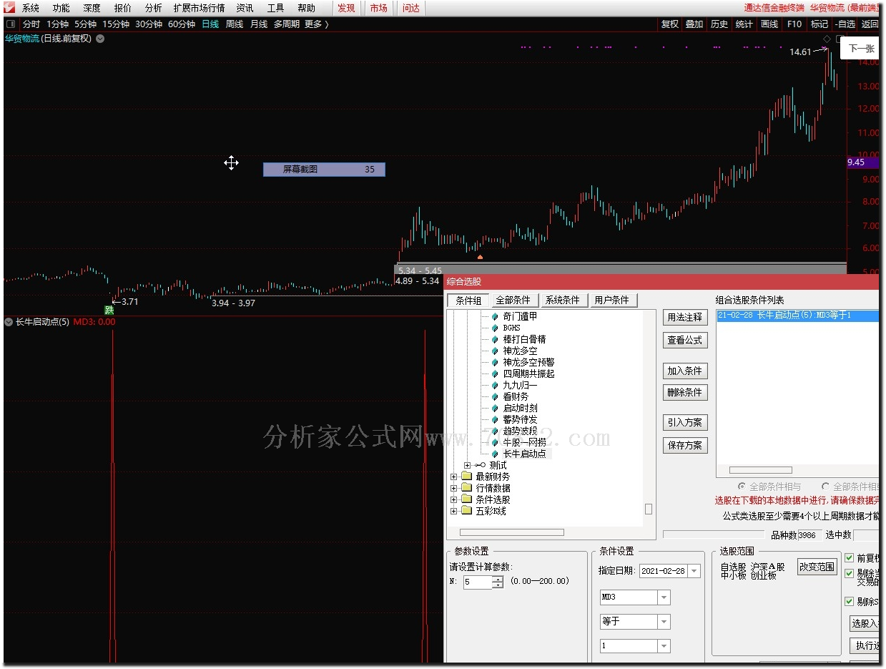This screenshot has width=886, height=669.
Task: Click diamond icon beside 奇门遁甲 formula
Action: click(494, 316)
